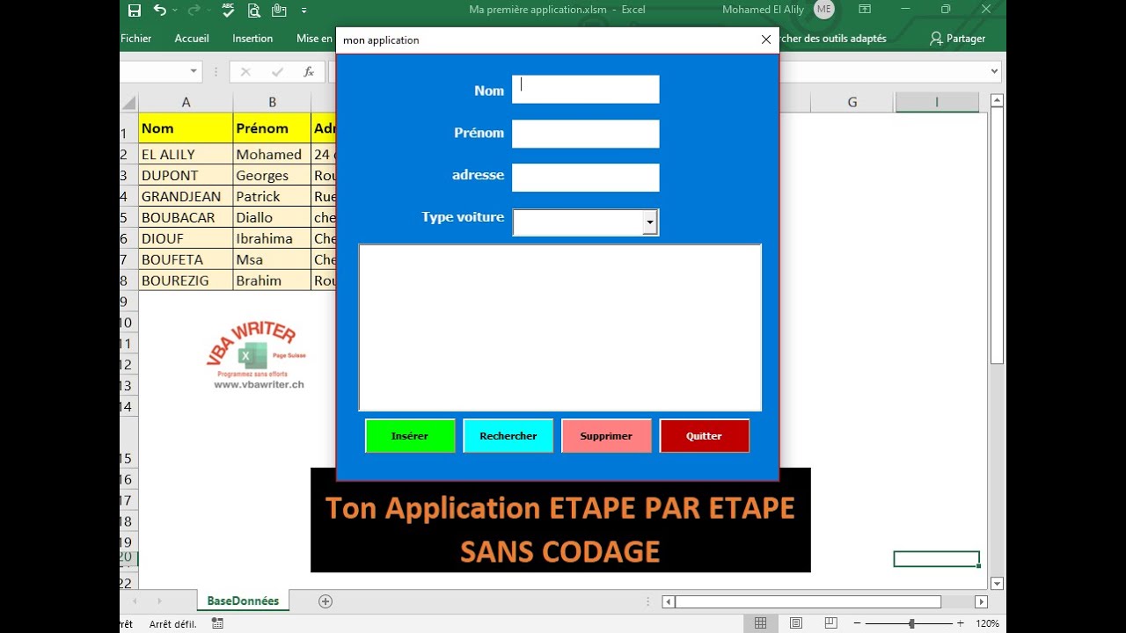Click the cyan Rechercher button

(508, 436)
